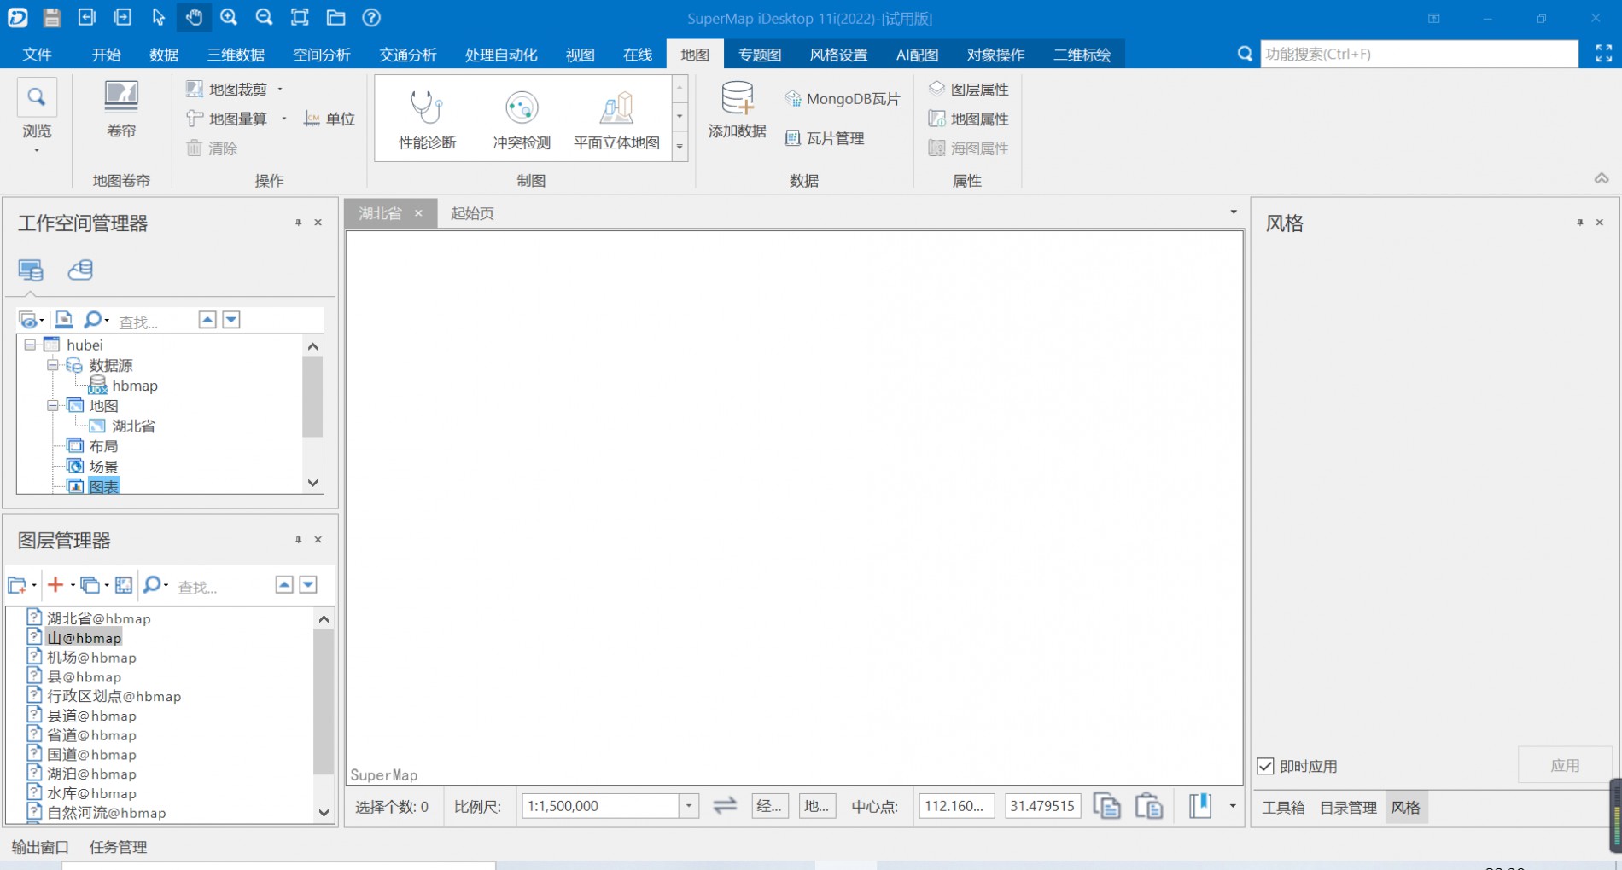
Task: Switch to the 专题图 ribbon tab
Action: [x=759, y=55]
